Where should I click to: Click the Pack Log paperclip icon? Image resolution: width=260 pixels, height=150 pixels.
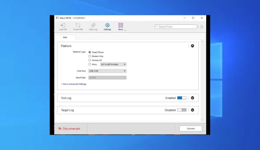pos(93,25)
